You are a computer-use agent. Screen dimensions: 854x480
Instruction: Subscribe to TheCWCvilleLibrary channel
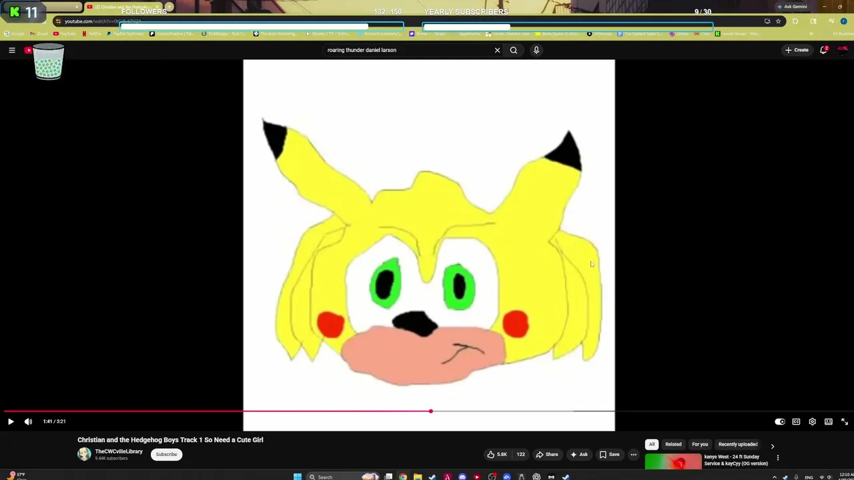166,455
